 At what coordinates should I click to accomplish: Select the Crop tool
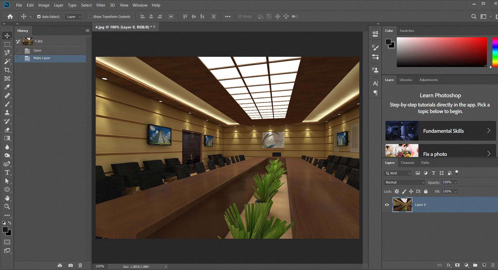(7, 70)
